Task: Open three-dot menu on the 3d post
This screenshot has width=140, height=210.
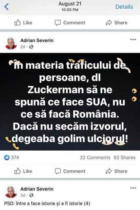Action: 133,188
